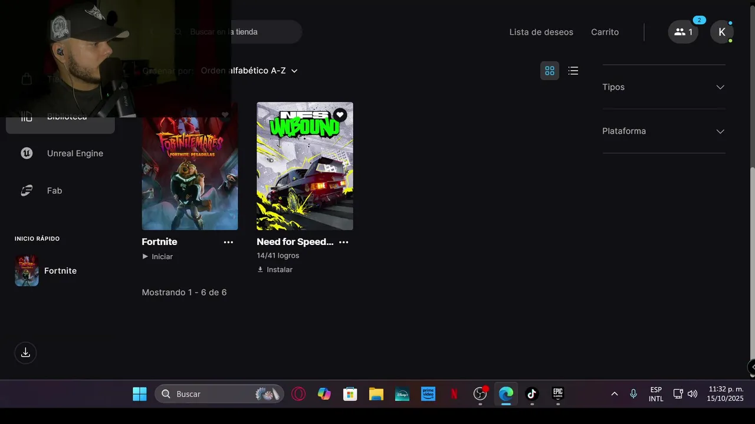Click the 14/41 logros text

pyautogui.click(x=278, y=256)
